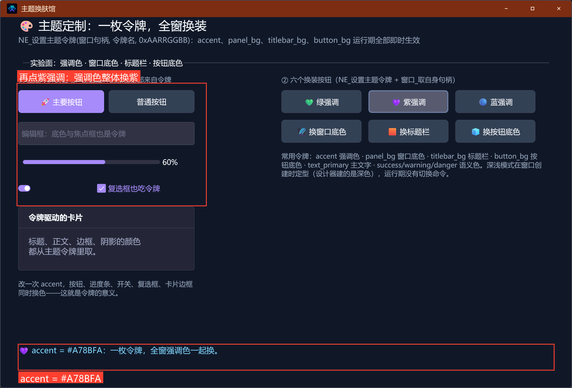This screenshot has height=388, width=572.
Task: Toggle the purple switch off
Action: pos(24,188)
